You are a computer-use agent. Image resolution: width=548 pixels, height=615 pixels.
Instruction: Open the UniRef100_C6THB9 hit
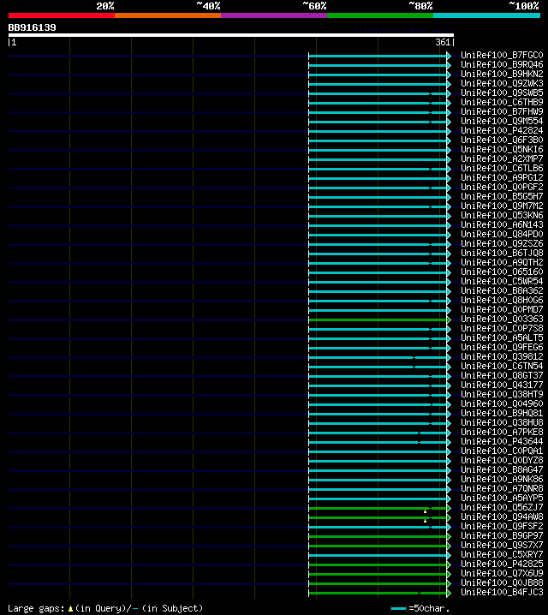[x=502, y=103]
